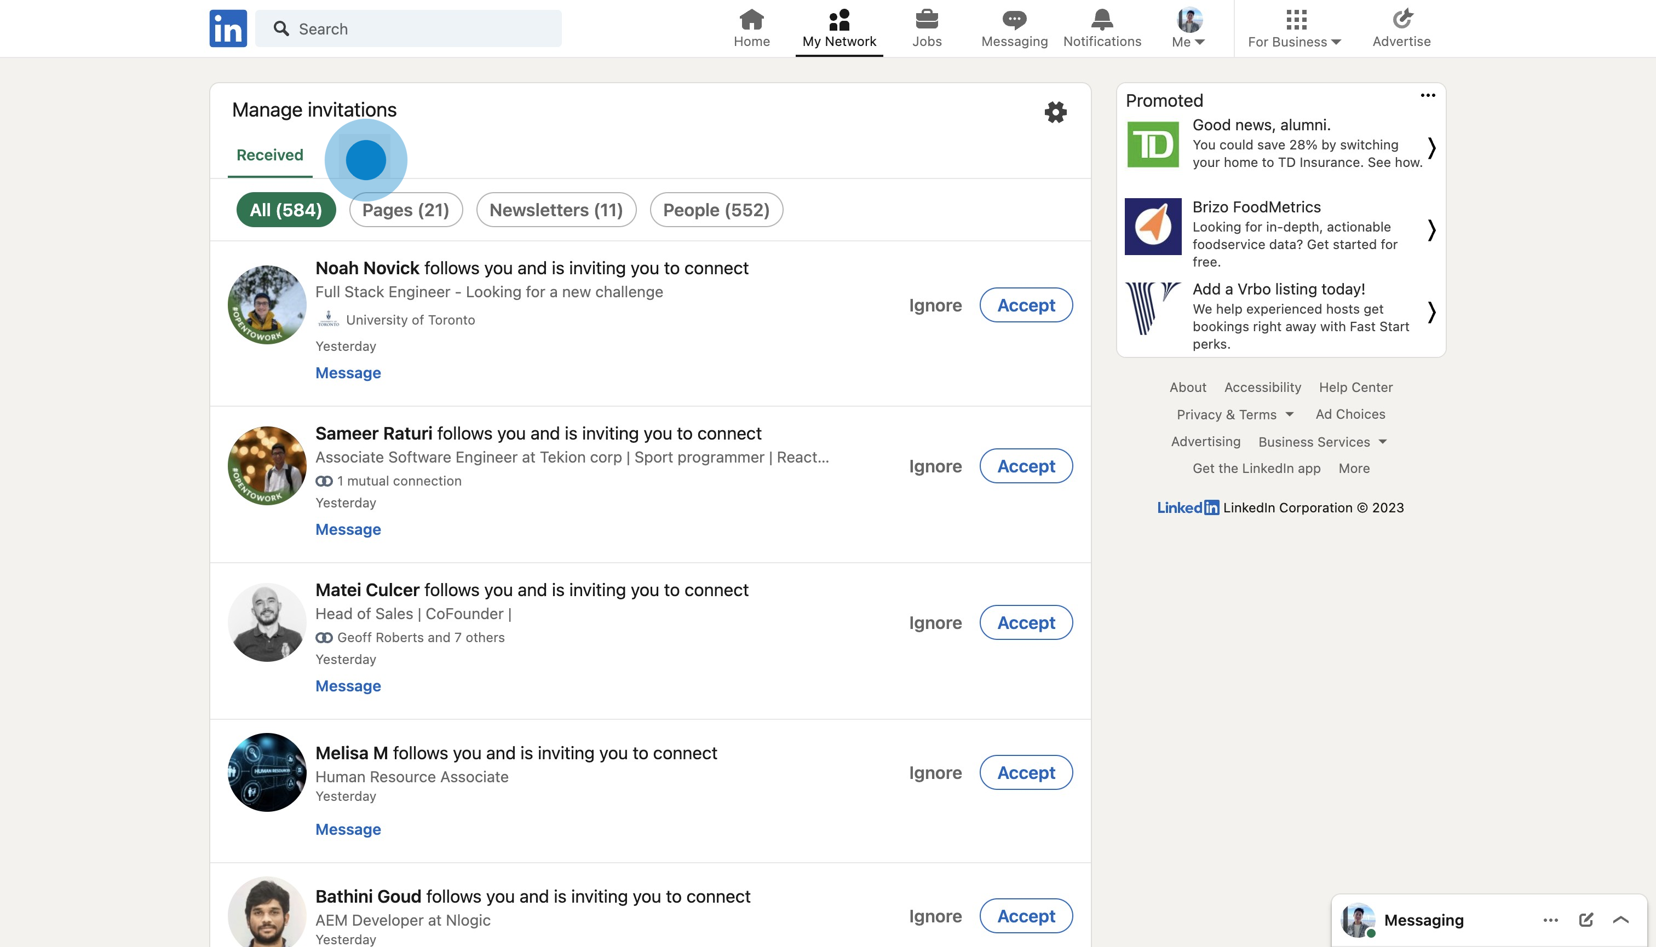Compose new message from Messaging bar
Viewport: 1656px width, 947px height.
pyautogui.click(x=1586, y=920)
